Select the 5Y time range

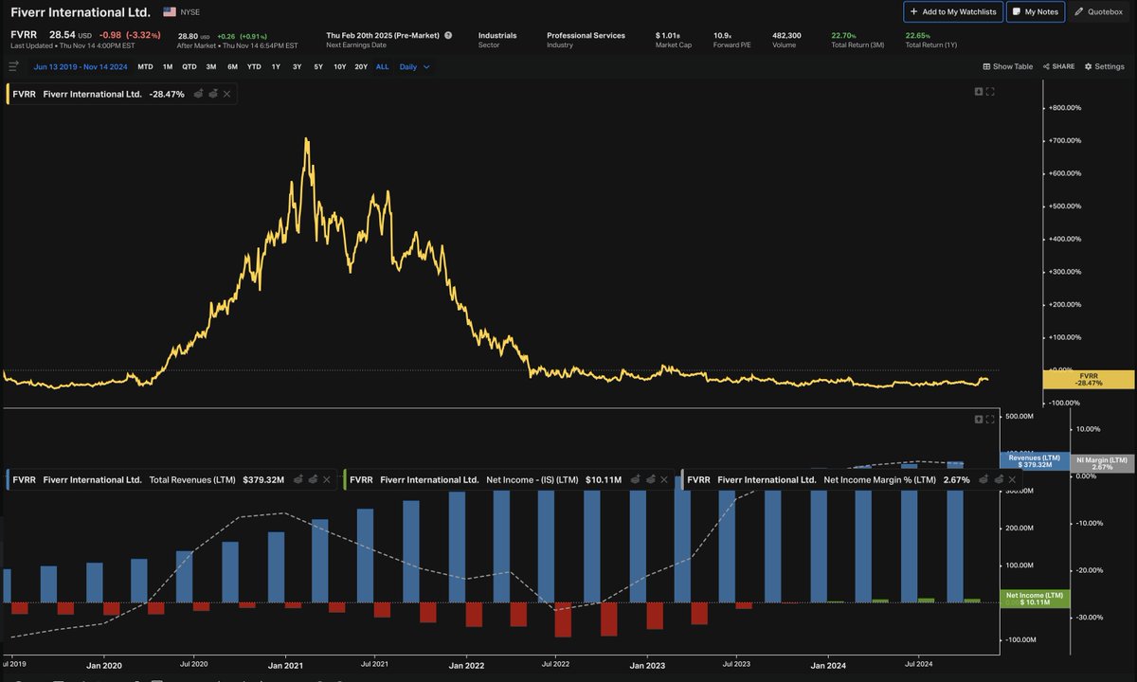318,66
